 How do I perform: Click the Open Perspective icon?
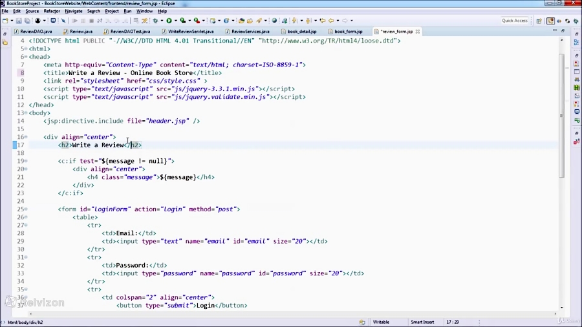coord(539,21)
